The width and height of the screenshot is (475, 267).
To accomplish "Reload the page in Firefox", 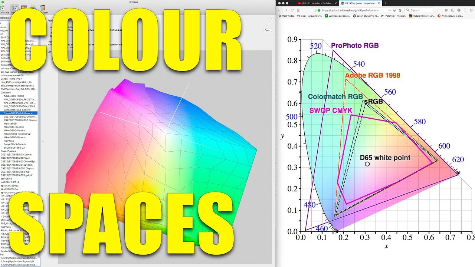I will point(292,10).
